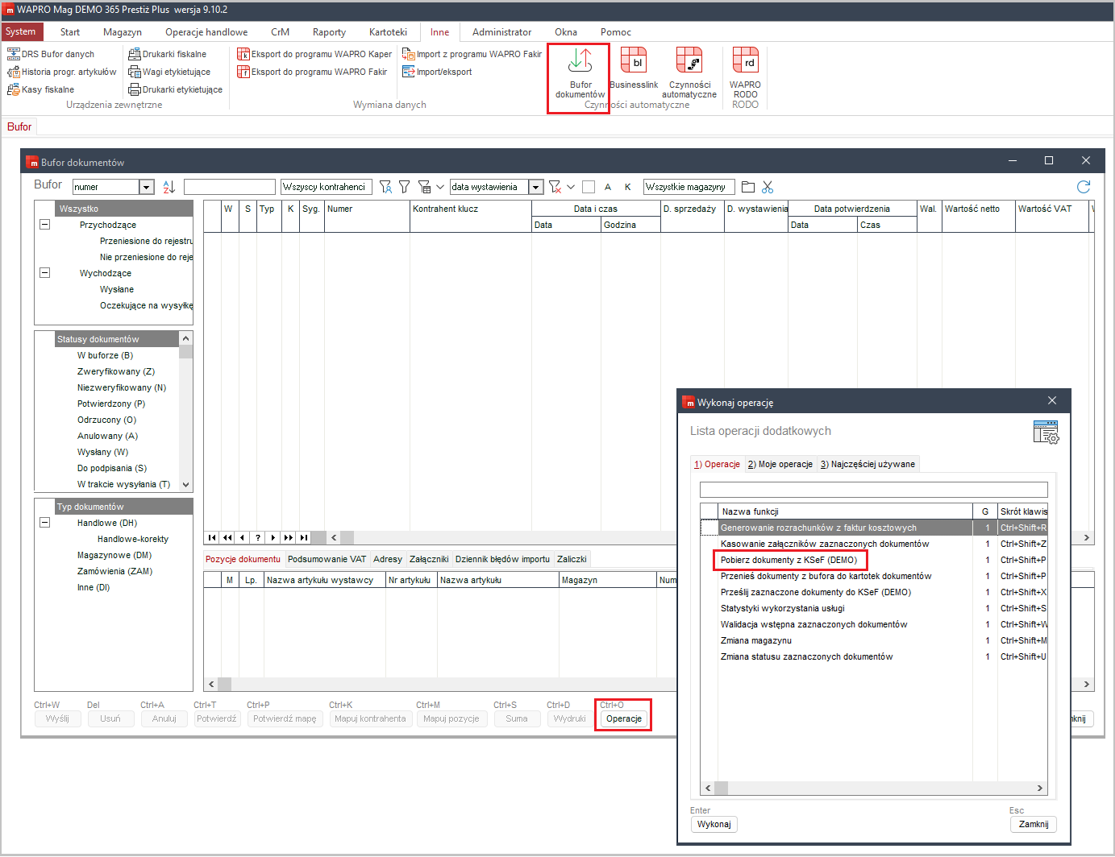Click the scissors icon in the filter bar
The width and height of the screenshot is (1115, 857).
(x=768, y=187)
